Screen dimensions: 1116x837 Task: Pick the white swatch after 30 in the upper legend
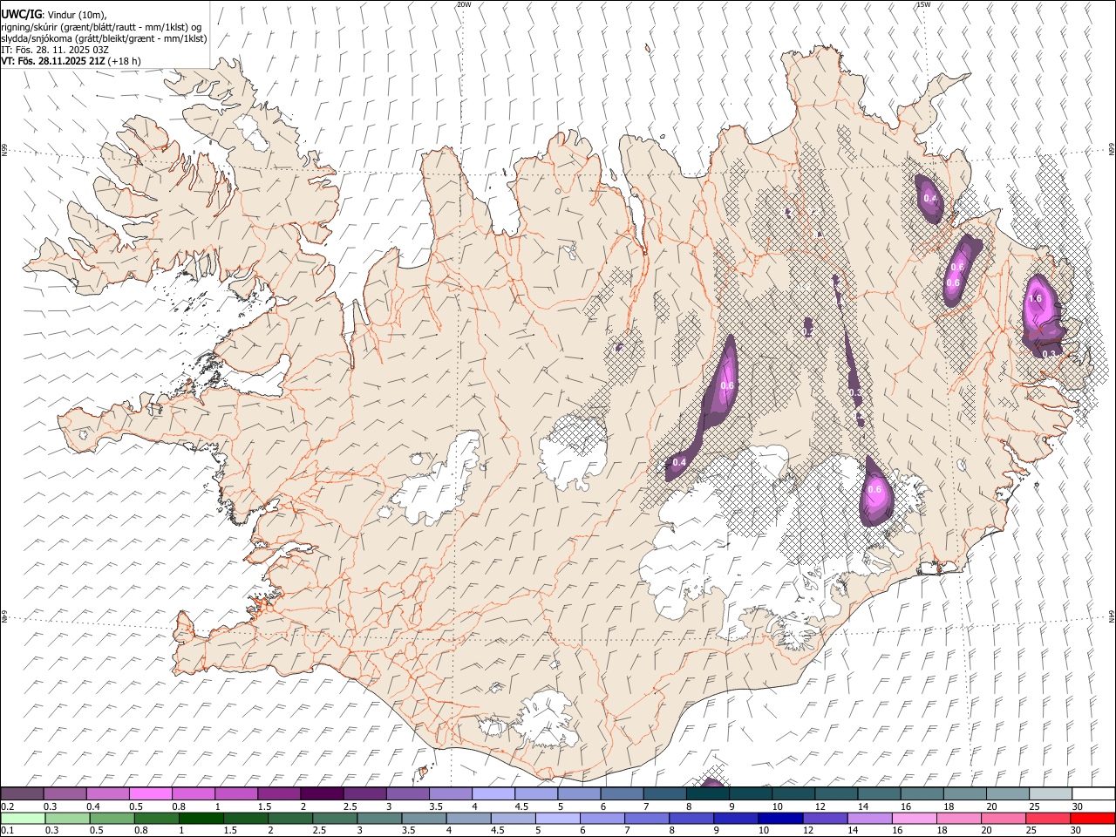[x=1093, y=793]
